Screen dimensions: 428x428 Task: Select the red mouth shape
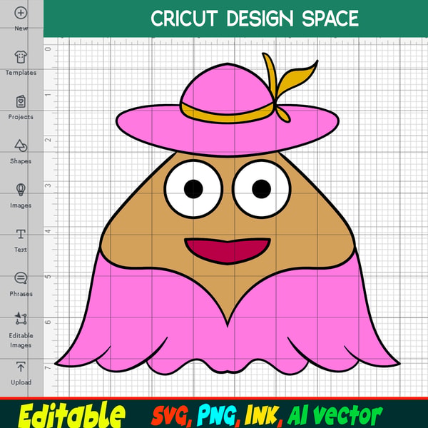tap(228, 250)
